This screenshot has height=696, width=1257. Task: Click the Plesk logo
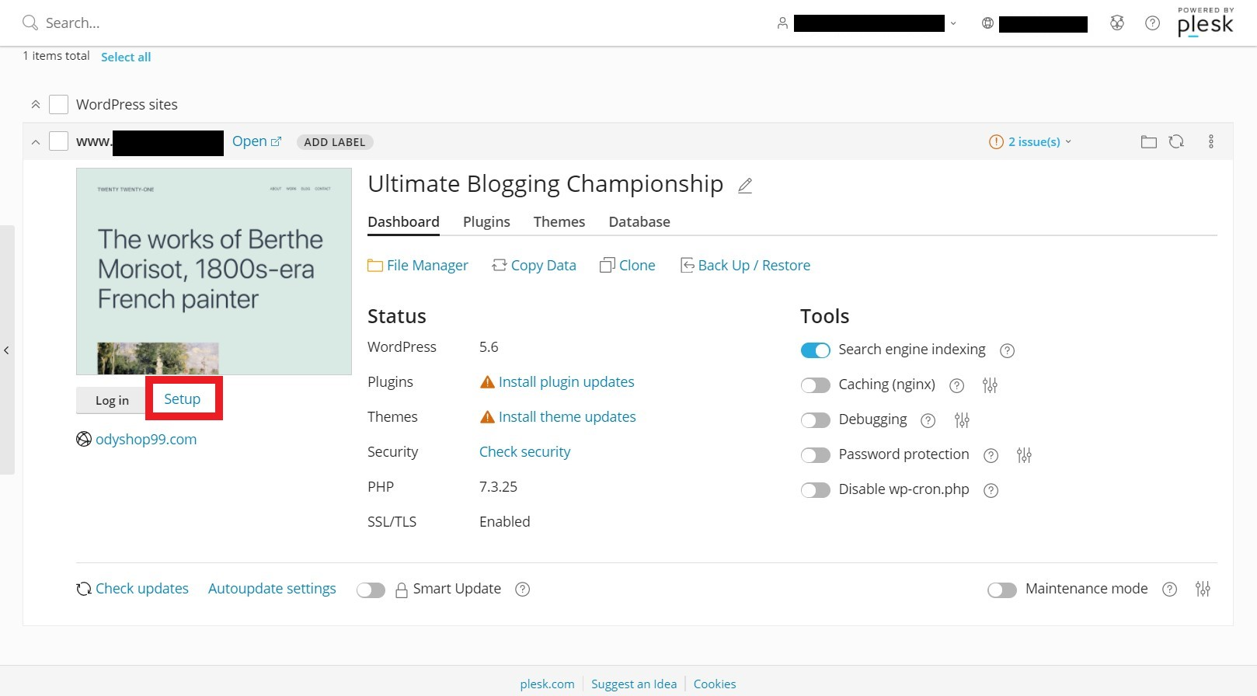(x=1205, y=23)
